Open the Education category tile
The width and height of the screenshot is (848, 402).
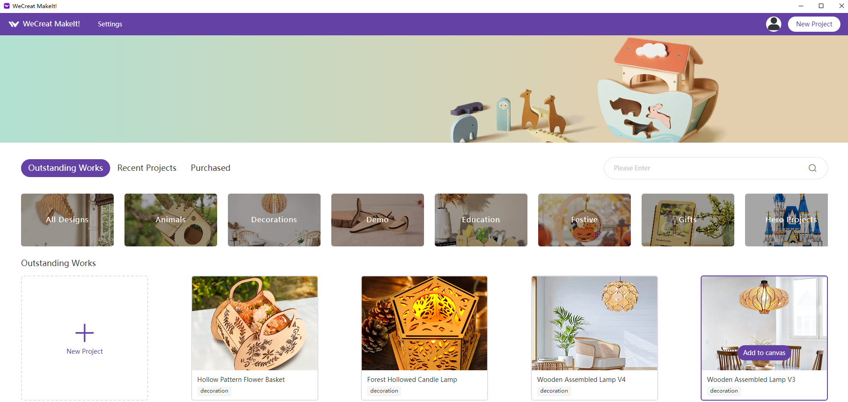coord(481,220)
